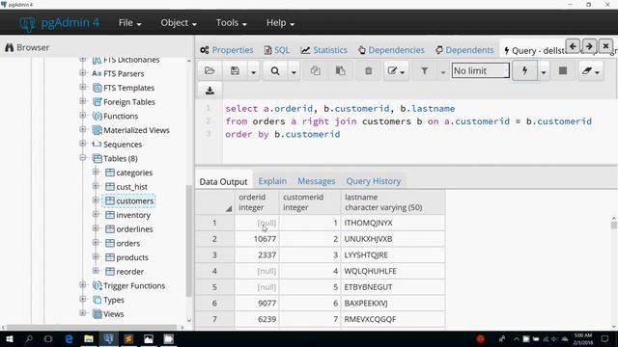The image size is (618, 347).
Task: Switch to the Properties tab
Action: point(227,50)
